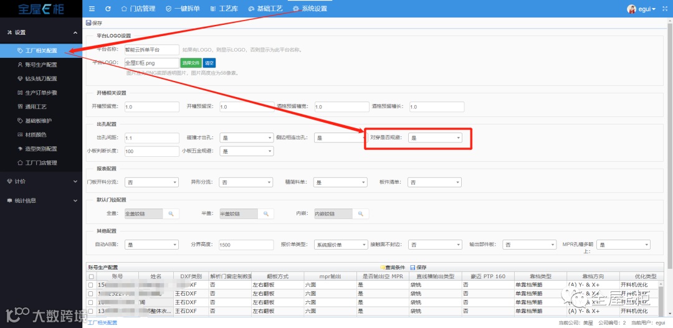Open the 自动AB面 dropdown
The height and width of the screenshot is (328, 673).
click(151, 245)
